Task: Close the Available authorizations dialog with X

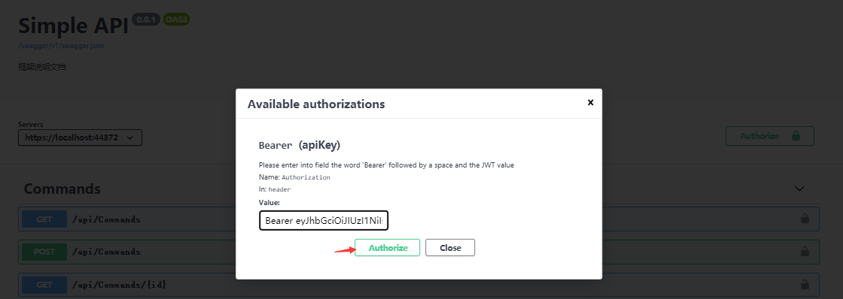Action: (x=590, y=102)
